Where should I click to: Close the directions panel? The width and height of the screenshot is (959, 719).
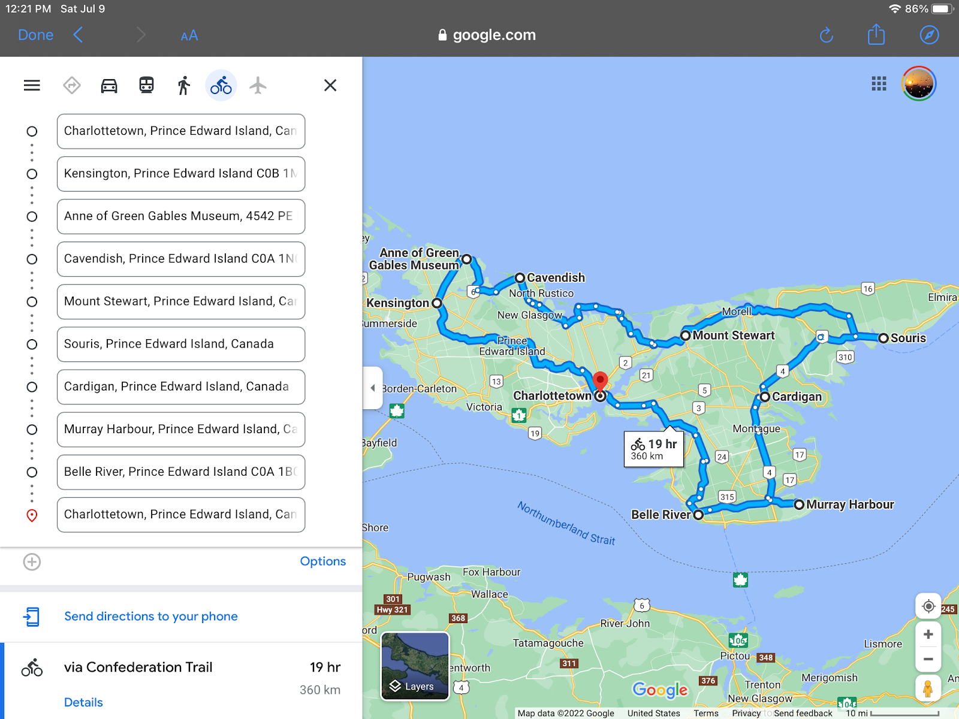(330, 86)
